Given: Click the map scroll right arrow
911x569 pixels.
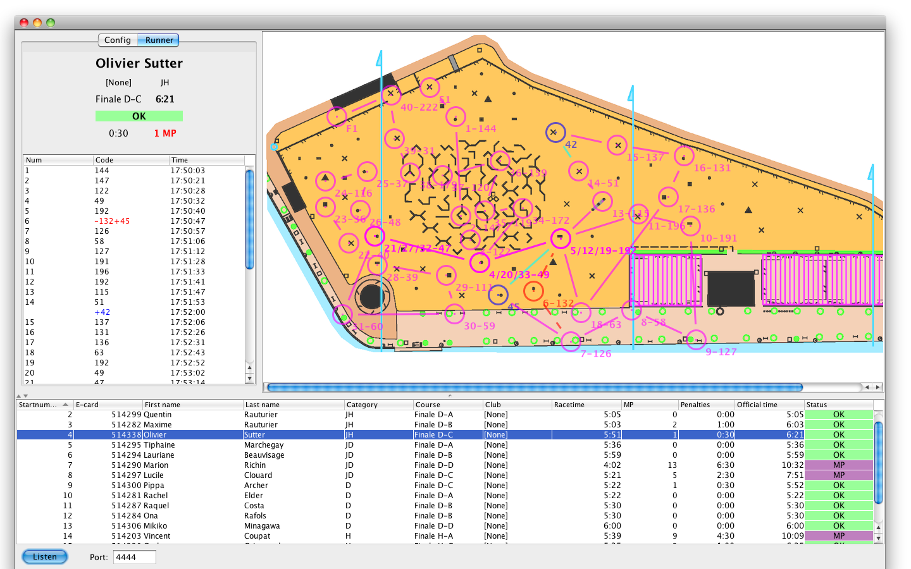Looking at the screenshot, I should pyautogui.click(x=877, y=387).
